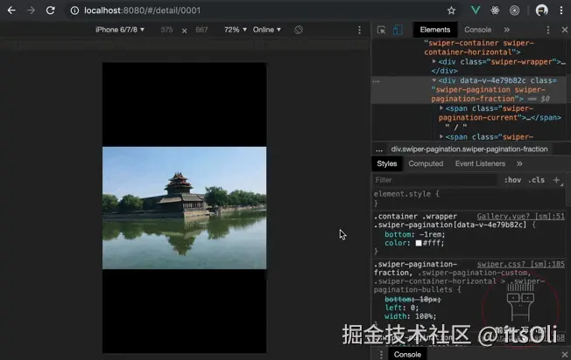Viewport: 571px width, 360px height.
Task: Click the #fff color swatch
Action: pos(419,243)
